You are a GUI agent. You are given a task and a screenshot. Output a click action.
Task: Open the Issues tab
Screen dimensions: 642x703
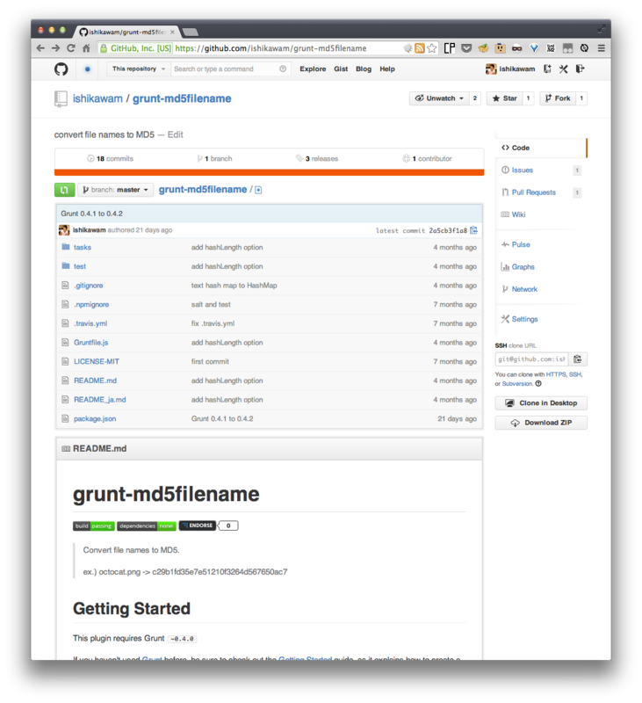pos(523,170)
